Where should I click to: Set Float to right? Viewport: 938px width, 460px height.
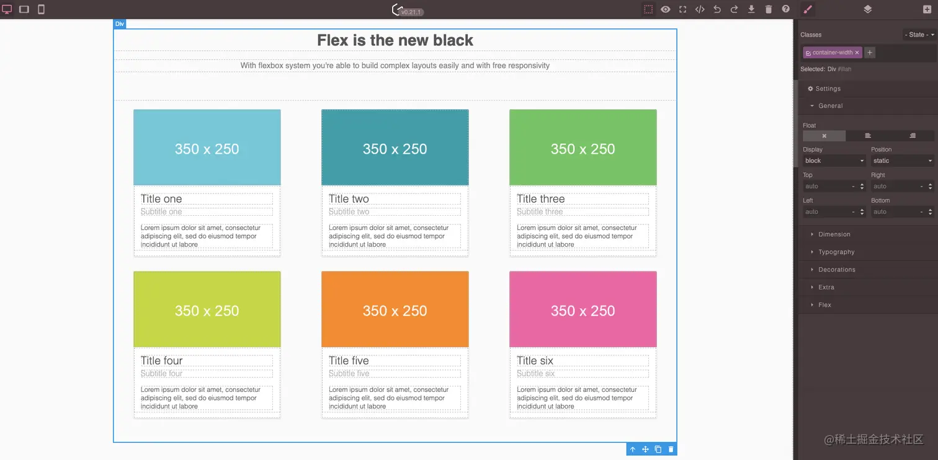click(912, 136)
